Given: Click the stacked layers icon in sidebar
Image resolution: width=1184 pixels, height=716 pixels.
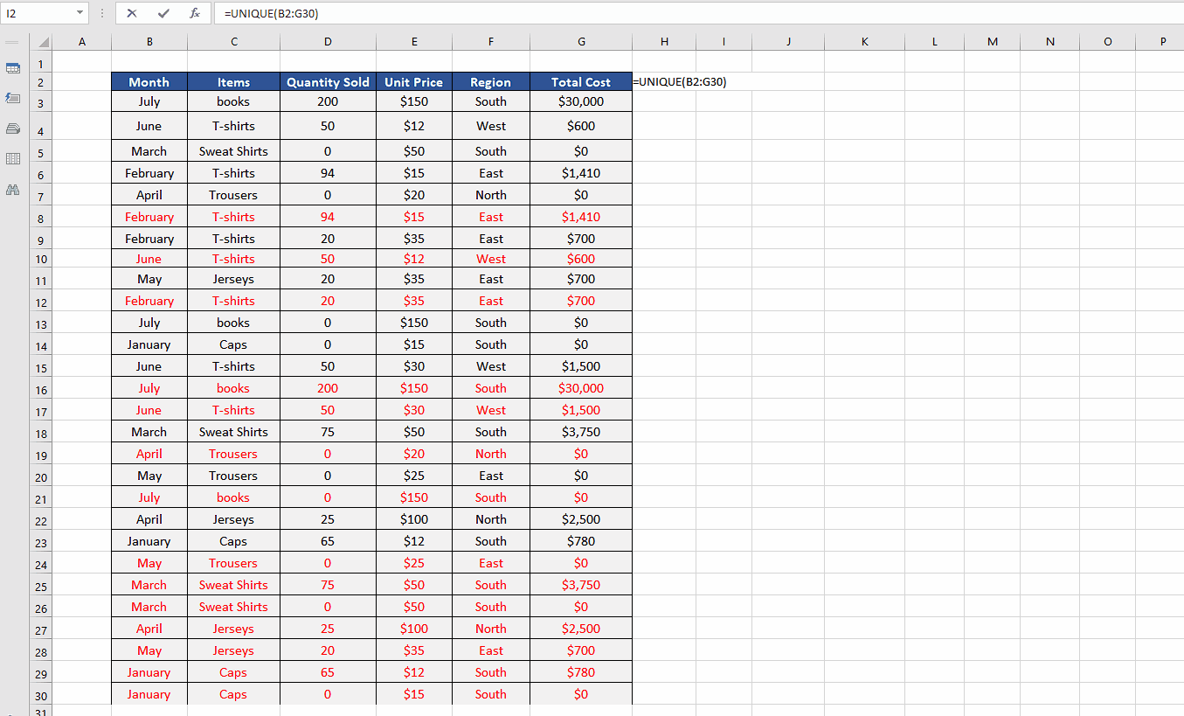Looking at the screenshot, I should pos(13,129).
